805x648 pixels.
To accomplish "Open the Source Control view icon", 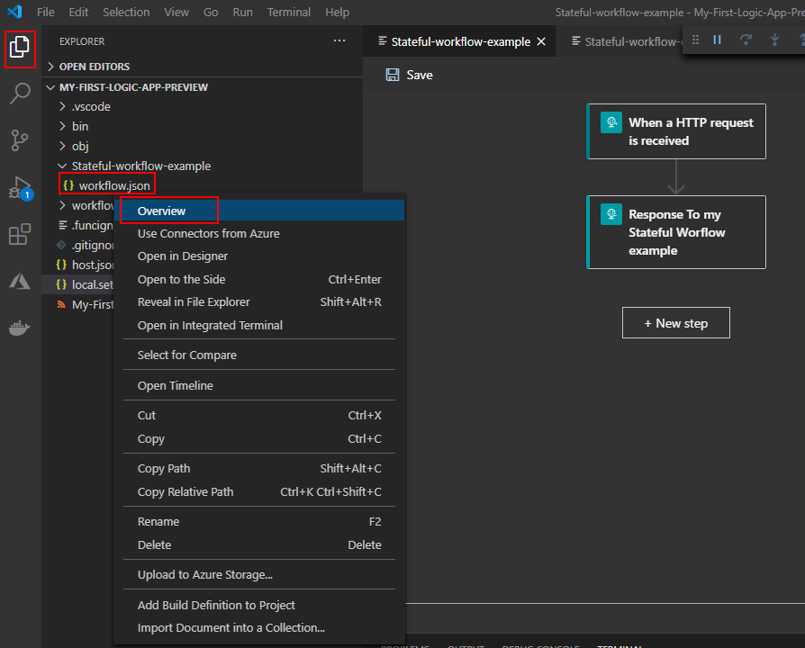I will pos(20,140).
